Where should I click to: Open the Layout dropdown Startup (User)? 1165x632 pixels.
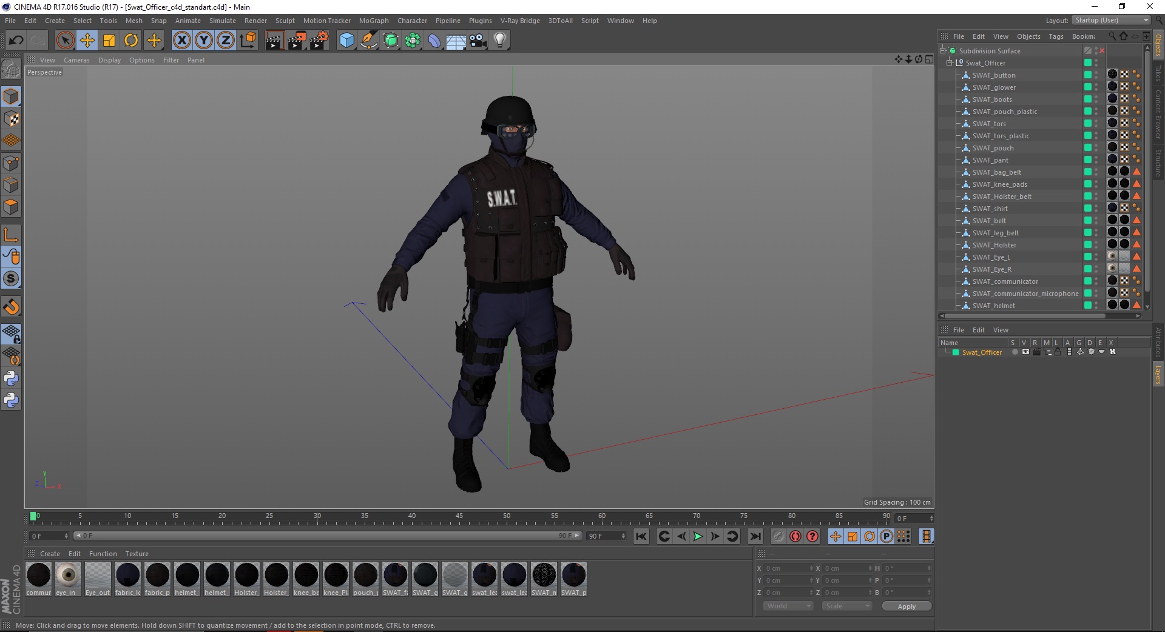click(1111, 20)
